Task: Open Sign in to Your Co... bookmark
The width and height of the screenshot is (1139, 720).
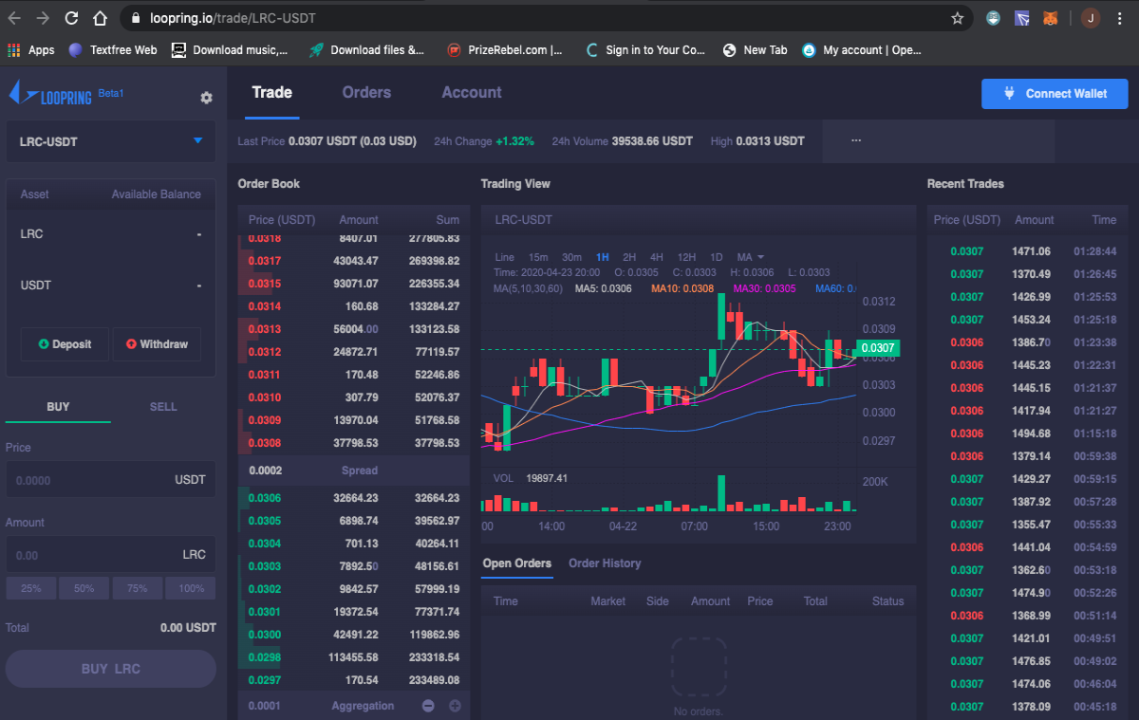Action: 645,50
